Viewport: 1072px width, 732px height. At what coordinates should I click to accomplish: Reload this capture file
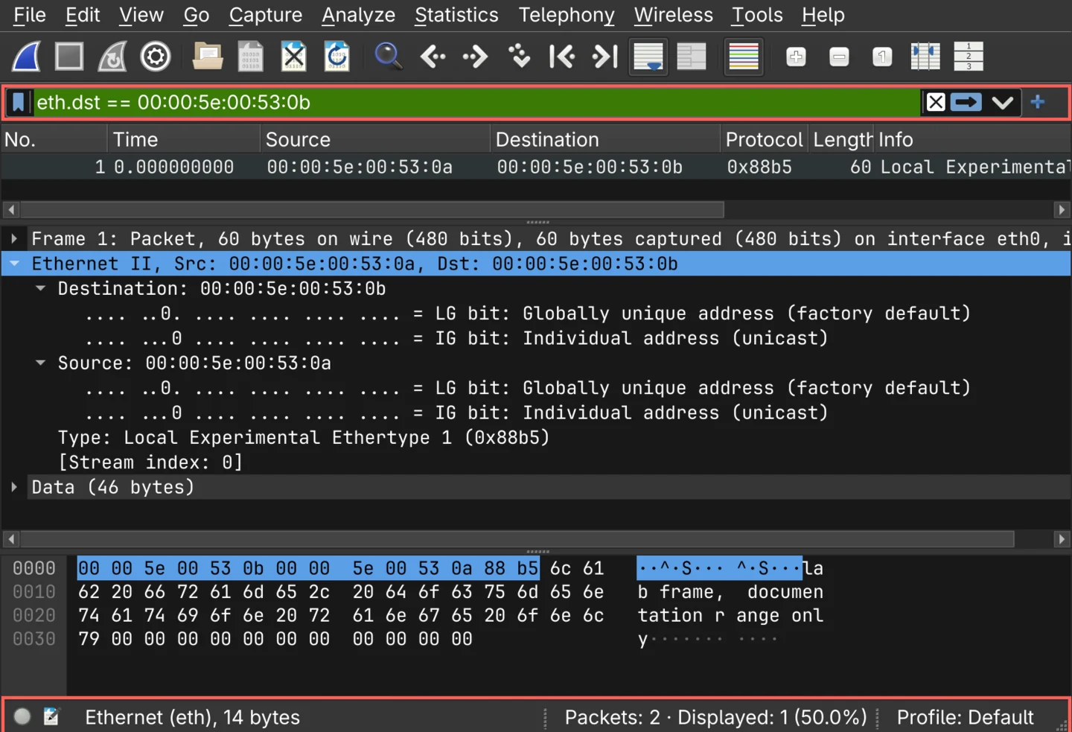[x=337, y=57]
